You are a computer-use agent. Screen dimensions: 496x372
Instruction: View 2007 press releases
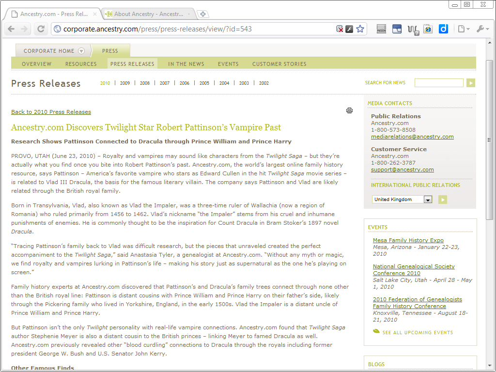pyautogui.click(x=165, y=83)
